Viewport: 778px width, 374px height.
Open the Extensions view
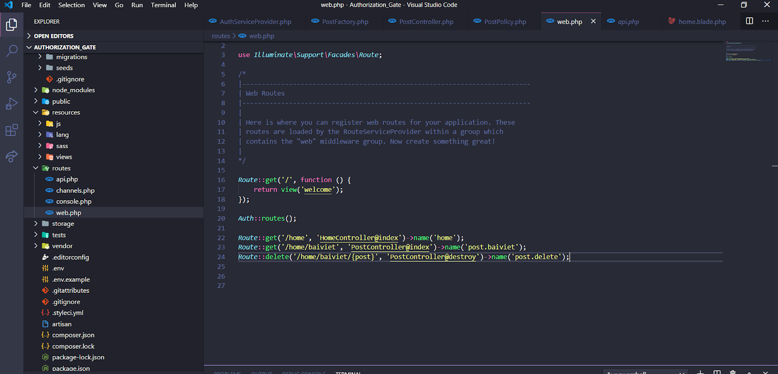pos(12,130)
